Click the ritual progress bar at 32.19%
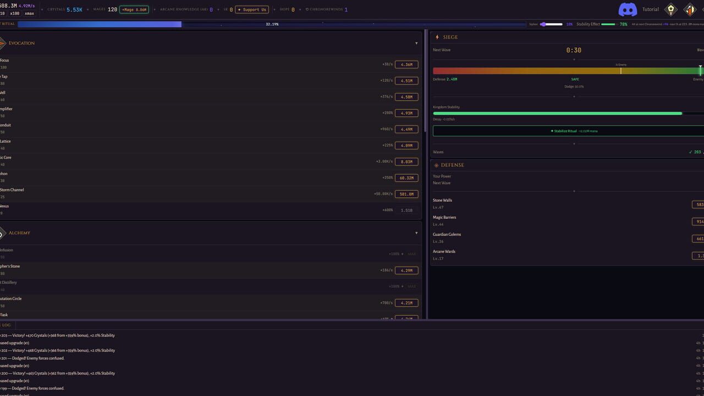The height and width of the screenshot is (396, 704). pos(272,24)
